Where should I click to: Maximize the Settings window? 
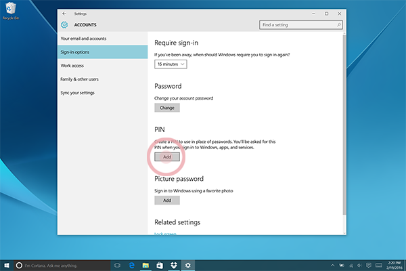pos(327,14)
